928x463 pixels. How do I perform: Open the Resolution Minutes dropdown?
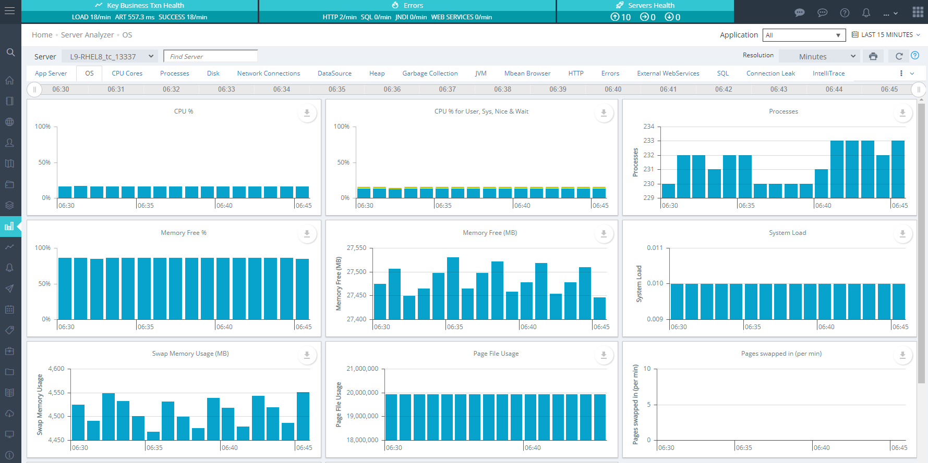820,56
